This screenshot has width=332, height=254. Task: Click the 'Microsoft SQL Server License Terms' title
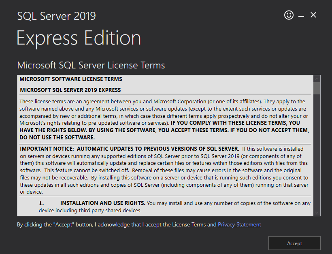click(91, 65)
